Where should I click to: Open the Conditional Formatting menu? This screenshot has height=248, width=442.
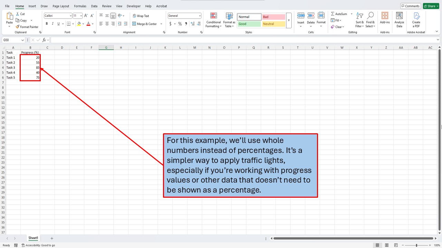click(213, 20)
